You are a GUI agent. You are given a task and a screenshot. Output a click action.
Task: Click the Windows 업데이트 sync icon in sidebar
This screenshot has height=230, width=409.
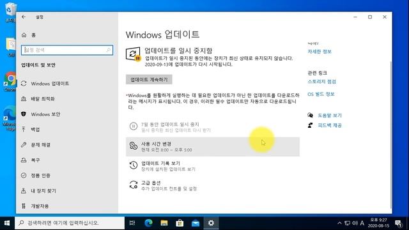pyautogui.click(x=24, y=84)
